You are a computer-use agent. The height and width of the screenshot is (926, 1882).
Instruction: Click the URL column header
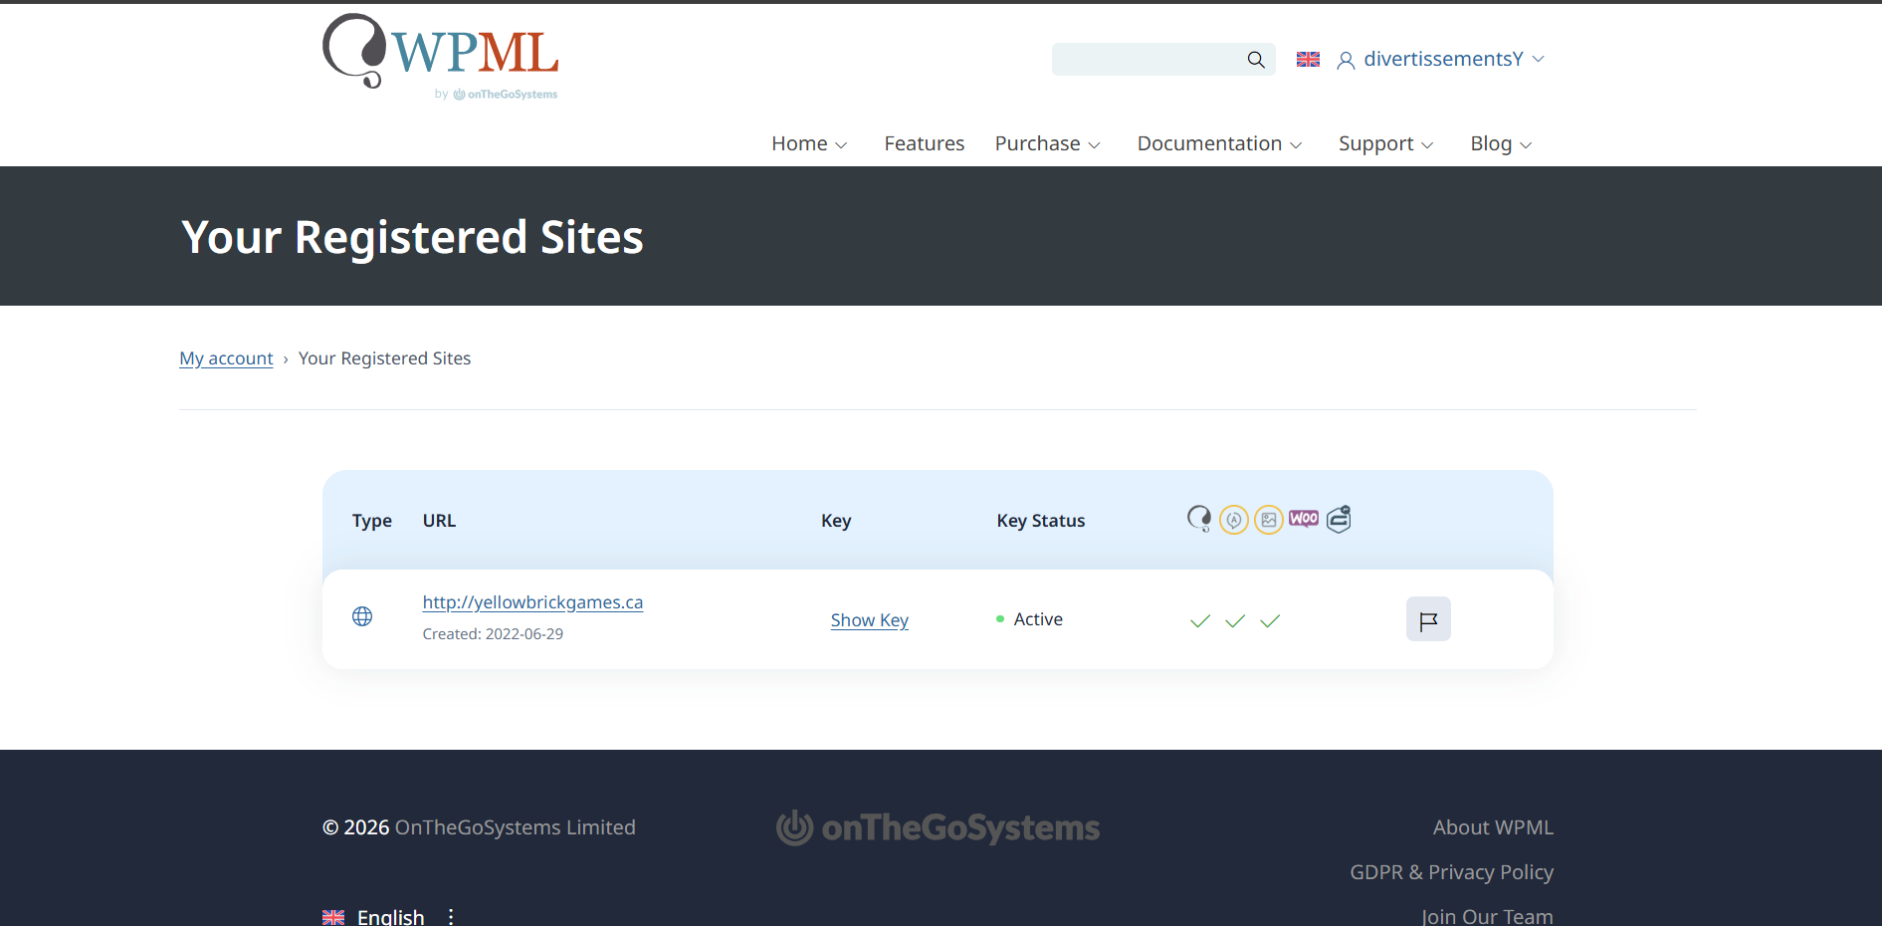point(439,521)
